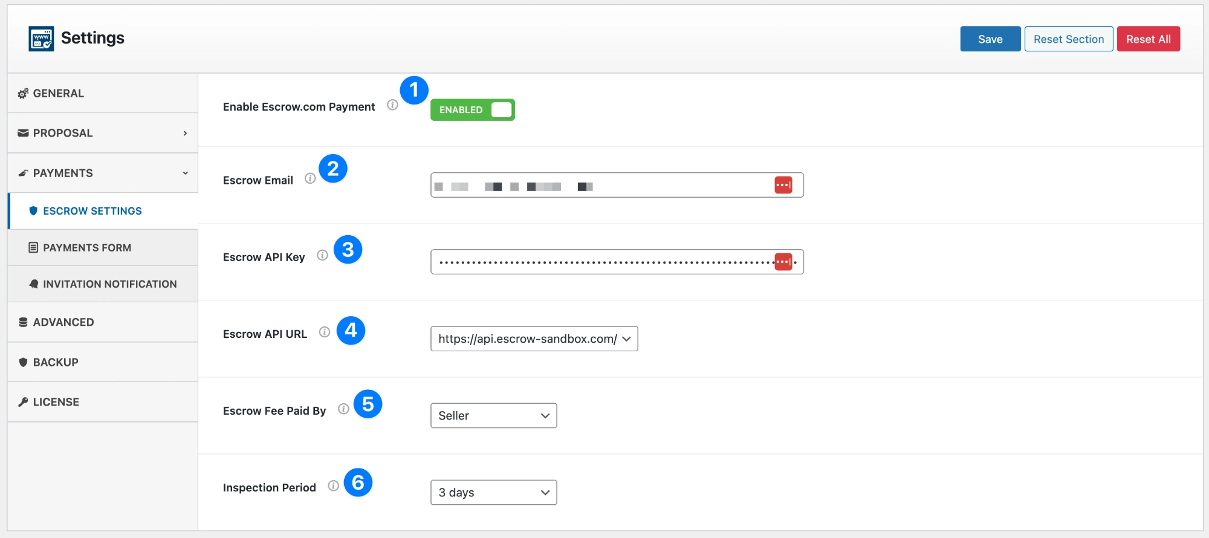Show info tooltip for Escrow Fee Paid By
Viewport: 1209px width, 538px height.
[343, 409]
